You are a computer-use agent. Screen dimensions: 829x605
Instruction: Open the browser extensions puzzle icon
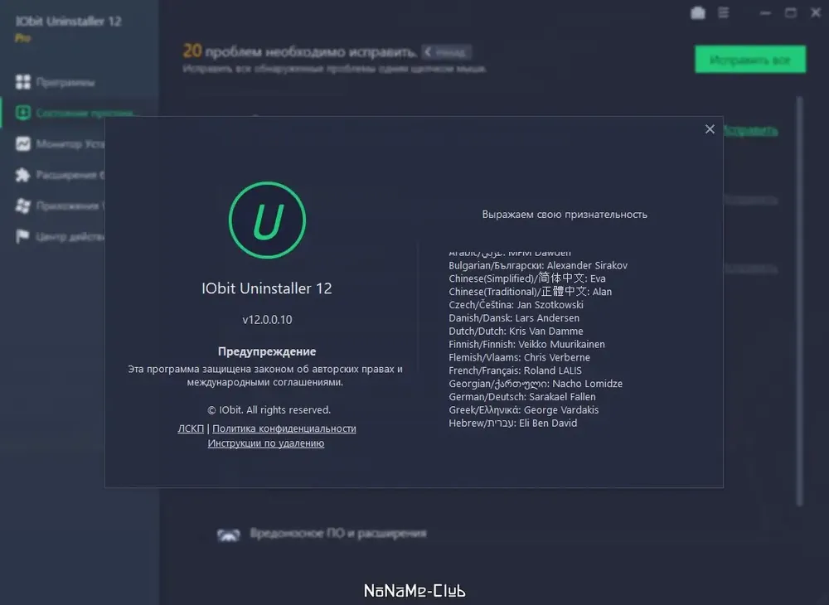coord(22,175)
